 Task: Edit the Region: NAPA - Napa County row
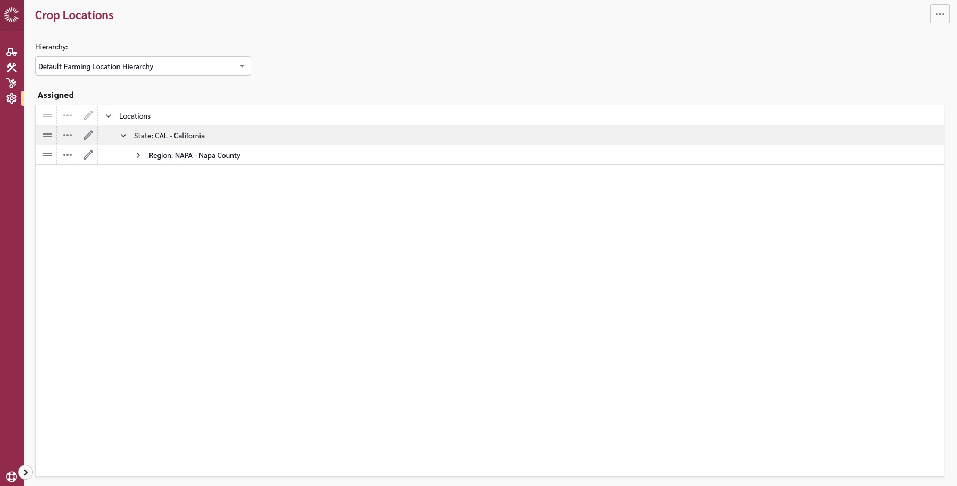click(x=88, y=155)
